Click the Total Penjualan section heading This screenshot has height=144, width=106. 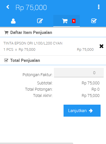(25, 60)
